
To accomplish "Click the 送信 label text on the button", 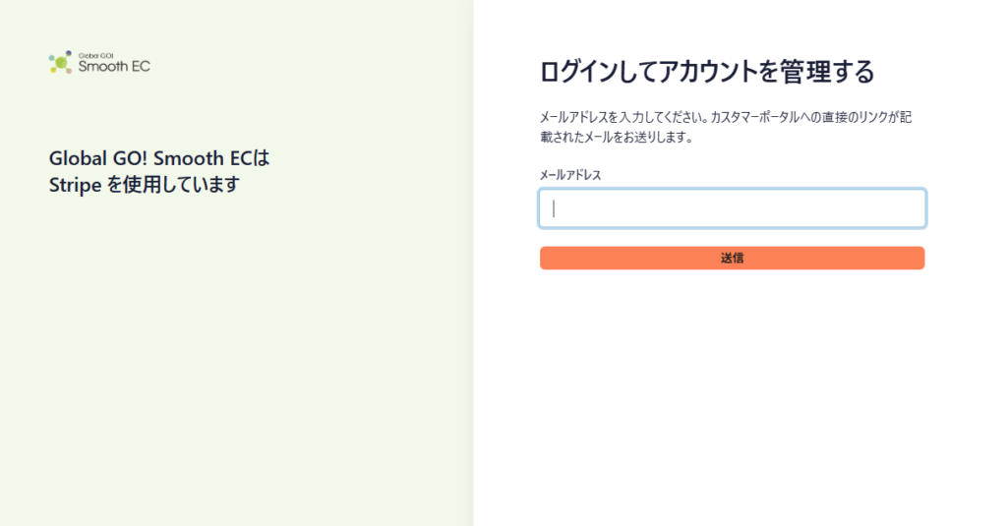I will tap(732, 259).
